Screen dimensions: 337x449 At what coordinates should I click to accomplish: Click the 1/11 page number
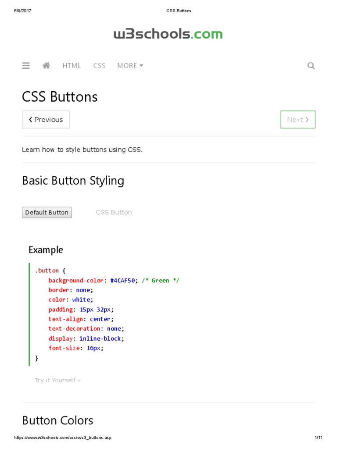pyautogui.click(x=319, y=438)
